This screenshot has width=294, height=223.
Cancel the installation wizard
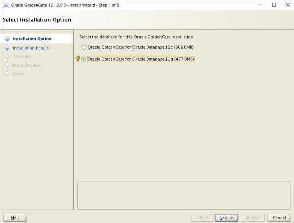(279, 218)
